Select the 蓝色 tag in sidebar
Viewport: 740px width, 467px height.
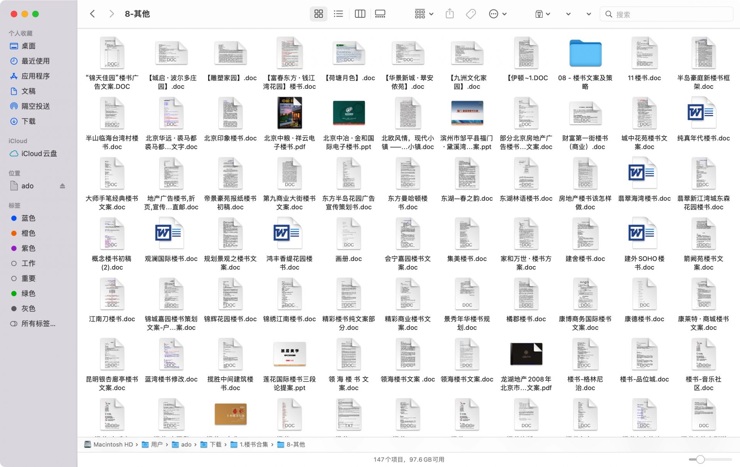click(28, 218)
